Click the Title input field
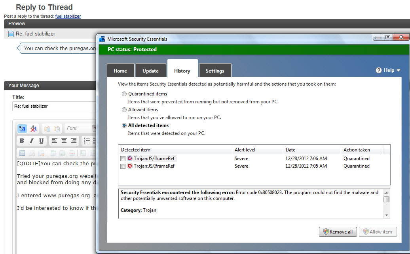 (x=54, y=106)
